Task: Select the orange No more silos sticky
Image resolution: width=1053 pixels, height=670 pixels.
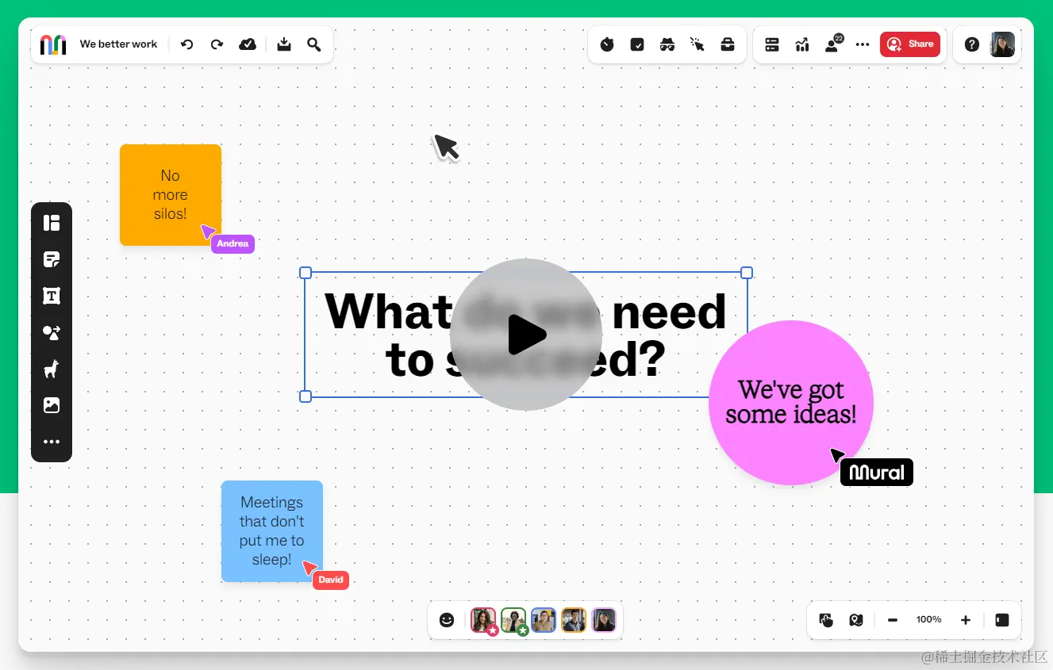Action: tap(171, 195)
